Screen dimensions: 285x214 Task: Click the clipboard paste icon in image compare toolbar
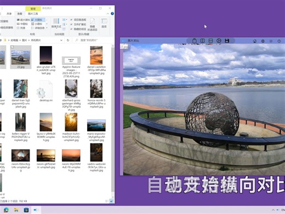[195, 41]
